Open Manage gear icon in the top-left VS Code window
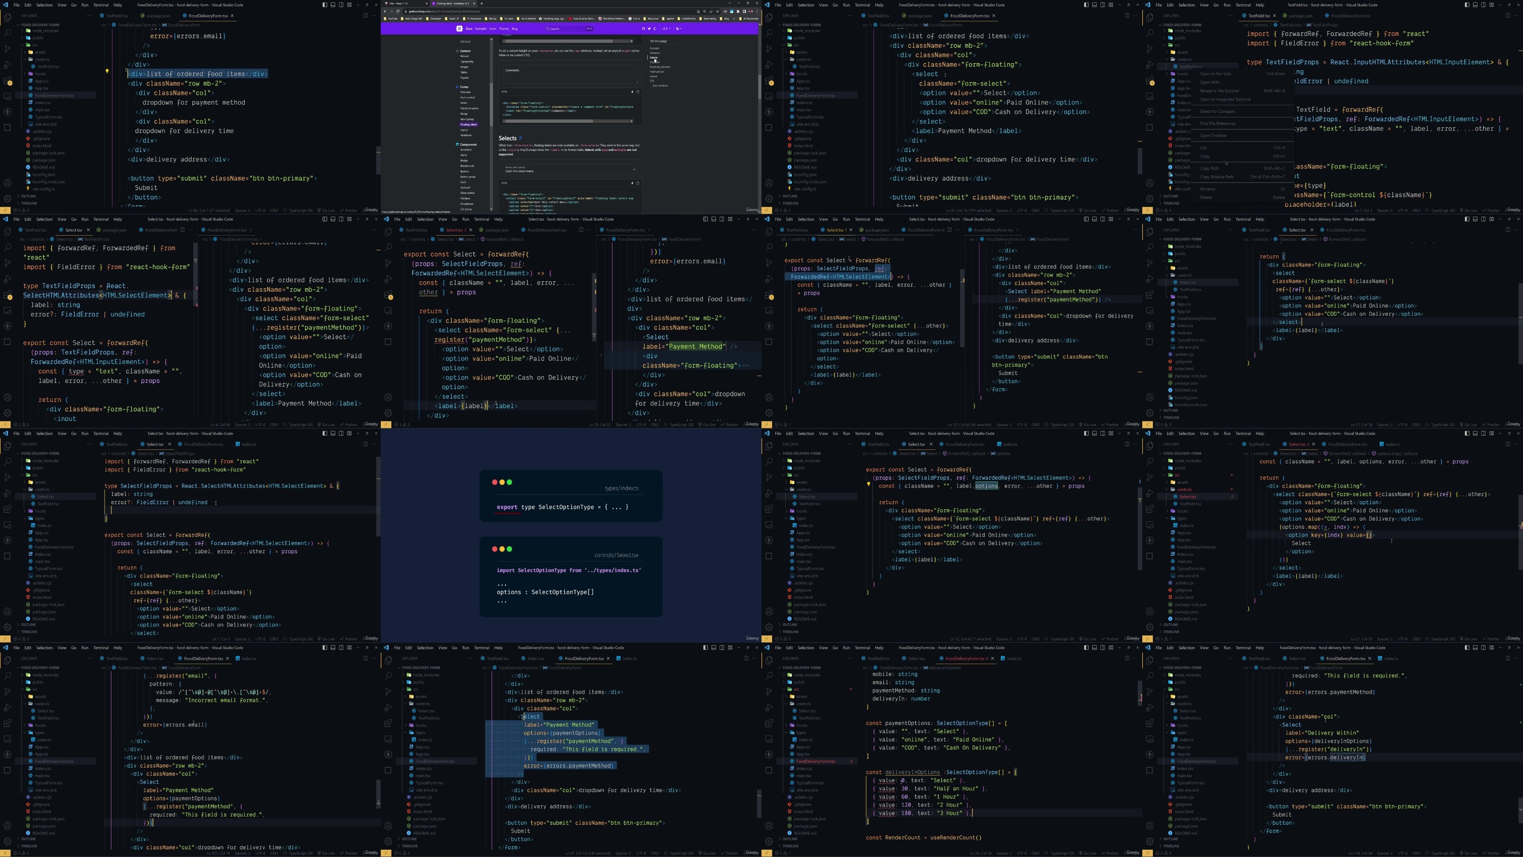The height and width of the screenshot is (857, 1523). click(7, 199)
